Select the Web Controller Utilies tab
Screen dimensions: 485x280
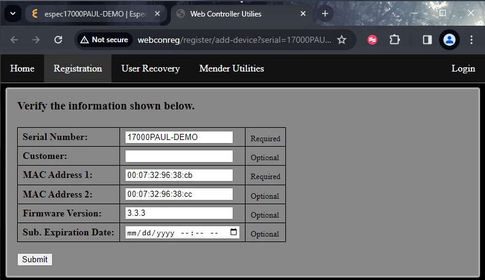point(241,14)
